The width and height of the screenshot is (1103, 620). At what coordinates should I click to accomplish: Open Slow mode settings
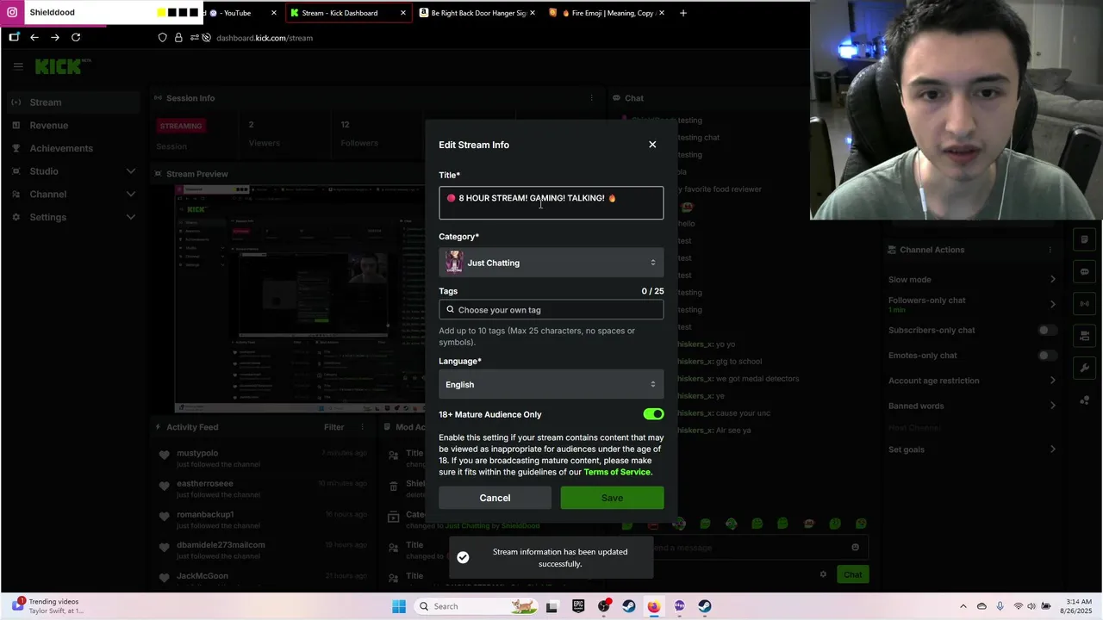[972, 280]
